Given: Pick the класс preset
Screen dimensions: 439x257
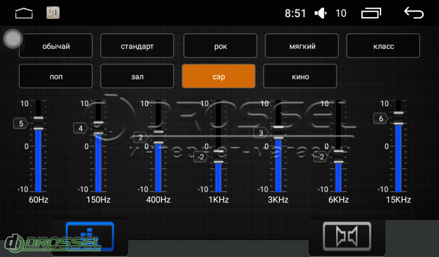Looking at the screenshot, I should [x=383, y=46].
